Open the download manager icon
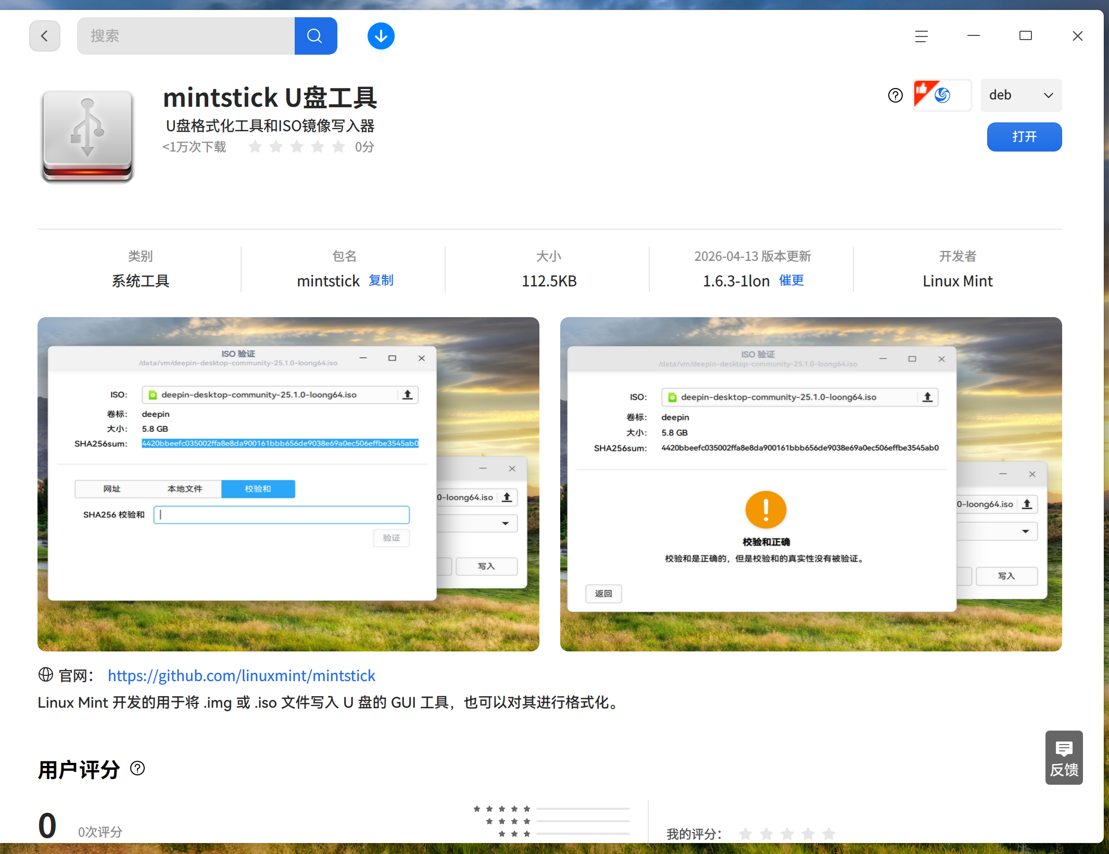Screen dimensions: 1109x854 pos(381,35)
